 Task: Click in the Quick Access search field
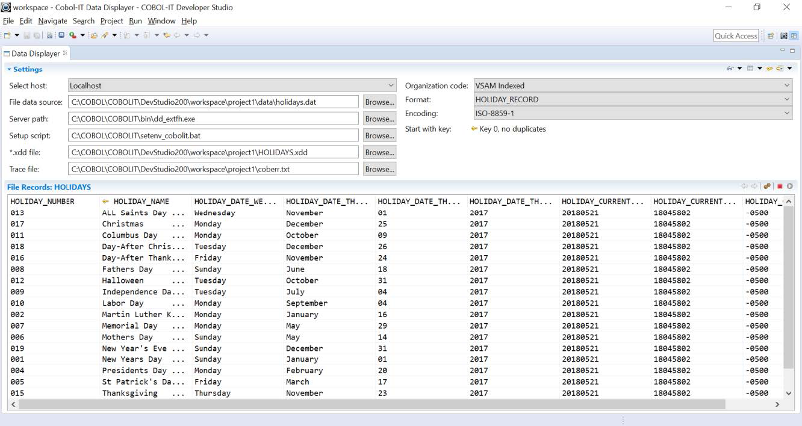pyautogui.click(x=735, y=35)
